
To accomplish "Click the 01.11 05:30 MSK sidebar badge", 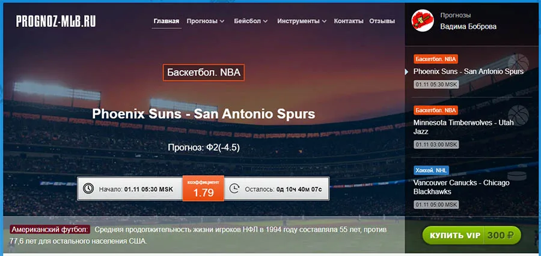I will tap(436, 85).
